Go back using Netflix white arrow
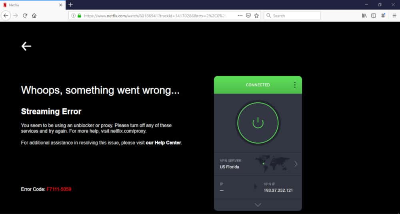The image size is (400, 214). (26, 46)
